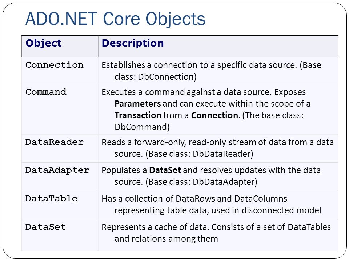This screenshot has width=349, height=262.
Task: Select the Object column header
Action: click(43, 43)
